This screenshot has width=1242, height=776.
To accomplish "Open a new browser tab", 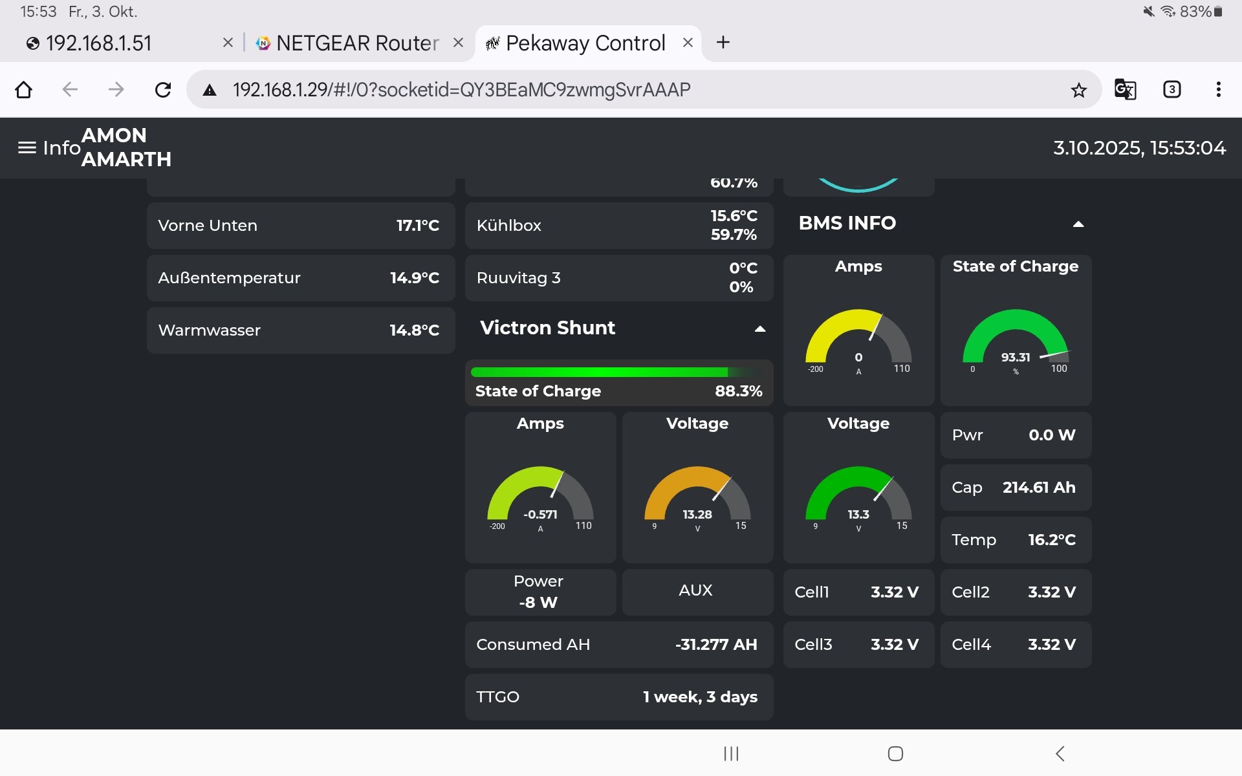I will point(723,43).
